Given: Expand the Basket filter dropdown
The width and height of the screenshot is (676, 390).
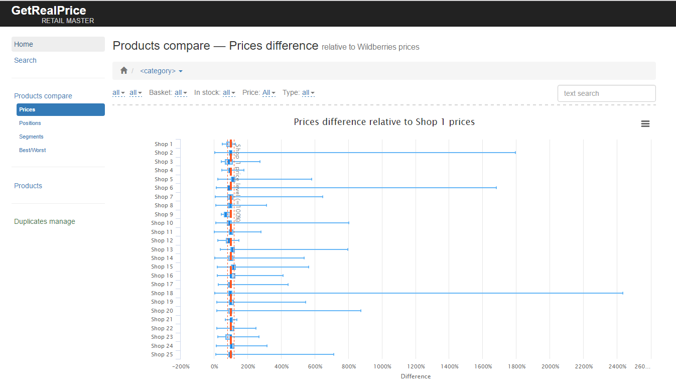Looking at the screenshot, I should point(181,93).
